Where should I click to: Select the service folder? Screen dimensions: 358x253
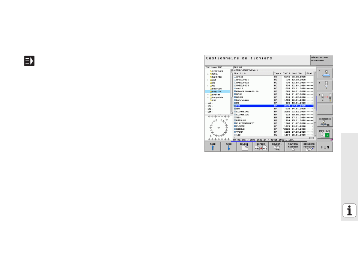(x=216, y=89)
